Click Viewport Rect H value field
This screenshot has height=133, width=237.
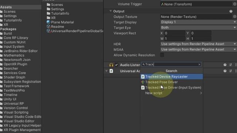click(201, 38)
